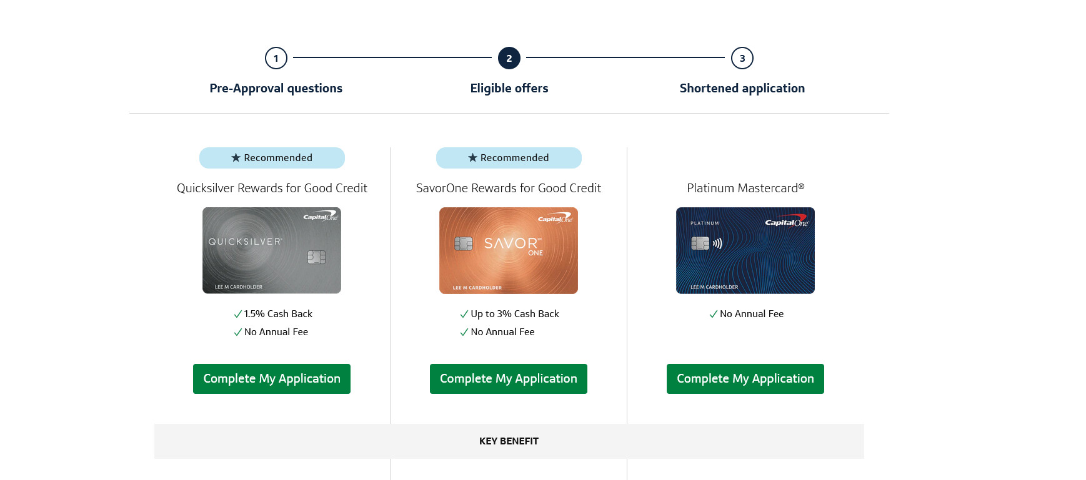The height and width of the screenshot is (480, 1086).
Task: Click the Quicksilver card image
Action: (272, 250)
